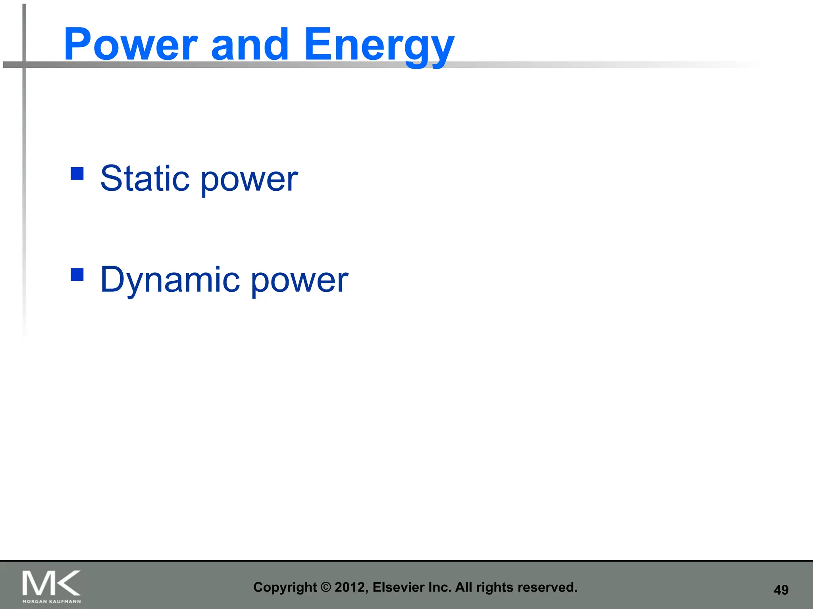Click the Morgan Kaufmann MK logo
This screenshot has width=813, height=609.
(51, 583)
